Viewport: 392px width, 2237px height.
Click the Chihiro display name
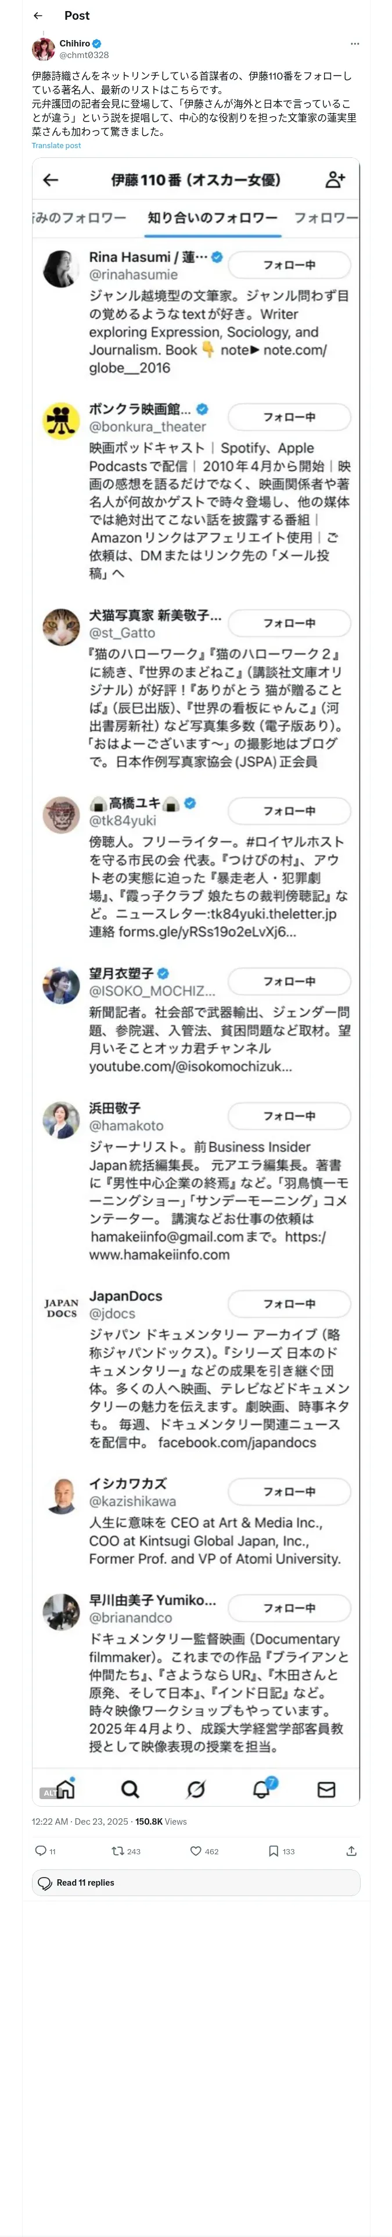[75, 44]
